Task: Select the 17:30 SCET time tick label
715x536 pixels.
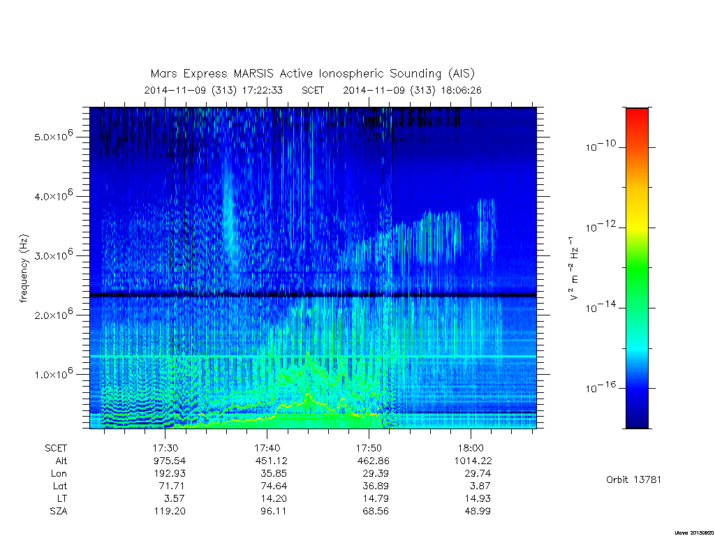Action: [165, 448]
